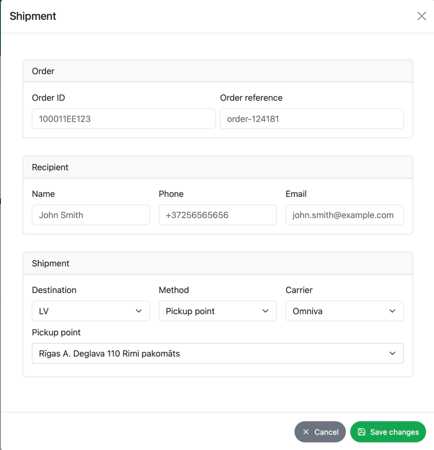Click the chevron arrow in Carrier field
Image resolution: width=434 pixels, height=450 pixels.
tap(392, 311)
